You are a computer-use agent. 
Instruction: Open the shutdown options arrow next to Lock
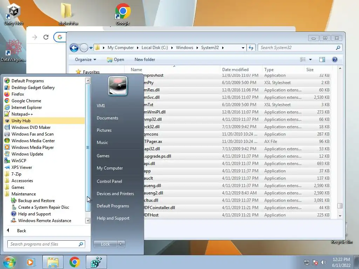[121, 244]
